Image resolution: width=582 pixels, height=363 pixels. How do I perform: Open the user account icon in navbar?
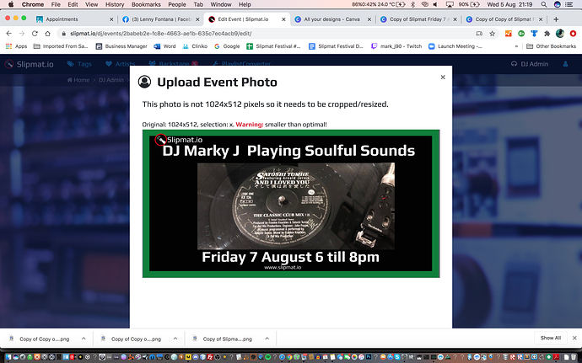coord(565,64)
